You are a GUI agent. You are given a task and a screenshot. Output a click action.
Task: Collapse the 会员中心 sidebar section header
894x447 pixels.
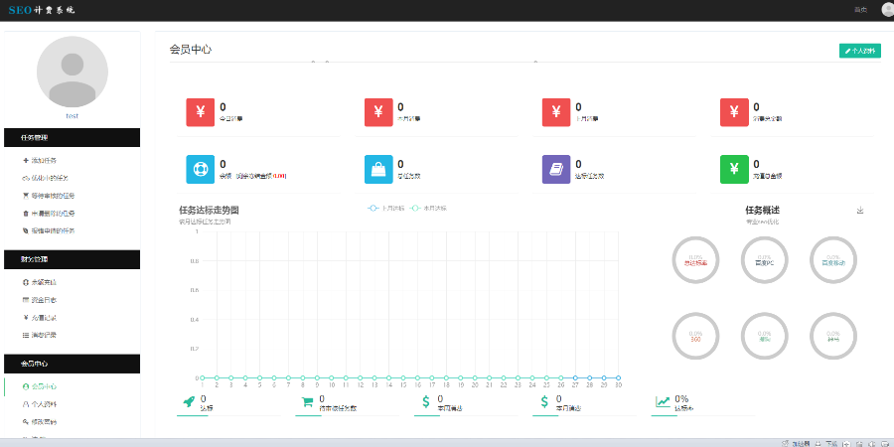pyautogui.click(x=72, y=364)
